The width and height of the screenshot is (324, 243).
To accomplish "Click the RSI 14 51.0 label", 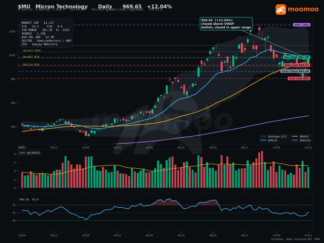I will [29, 199].
